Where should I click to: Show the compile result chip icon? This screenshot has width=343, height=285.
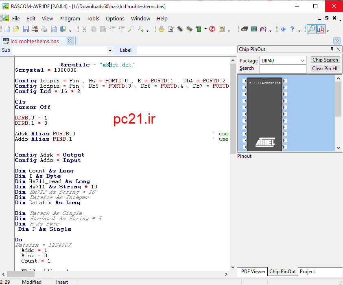[x=180, y=29]
